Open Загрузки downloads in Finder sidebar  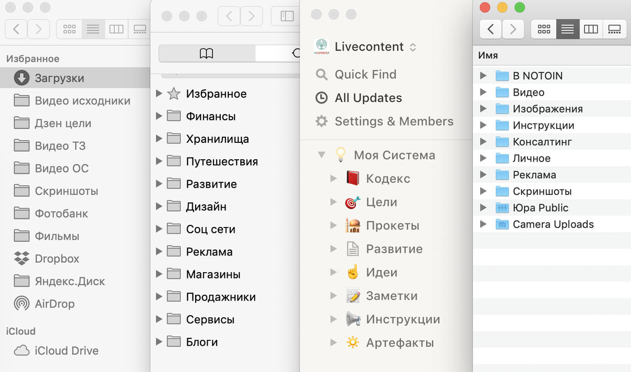coord(59,78)
